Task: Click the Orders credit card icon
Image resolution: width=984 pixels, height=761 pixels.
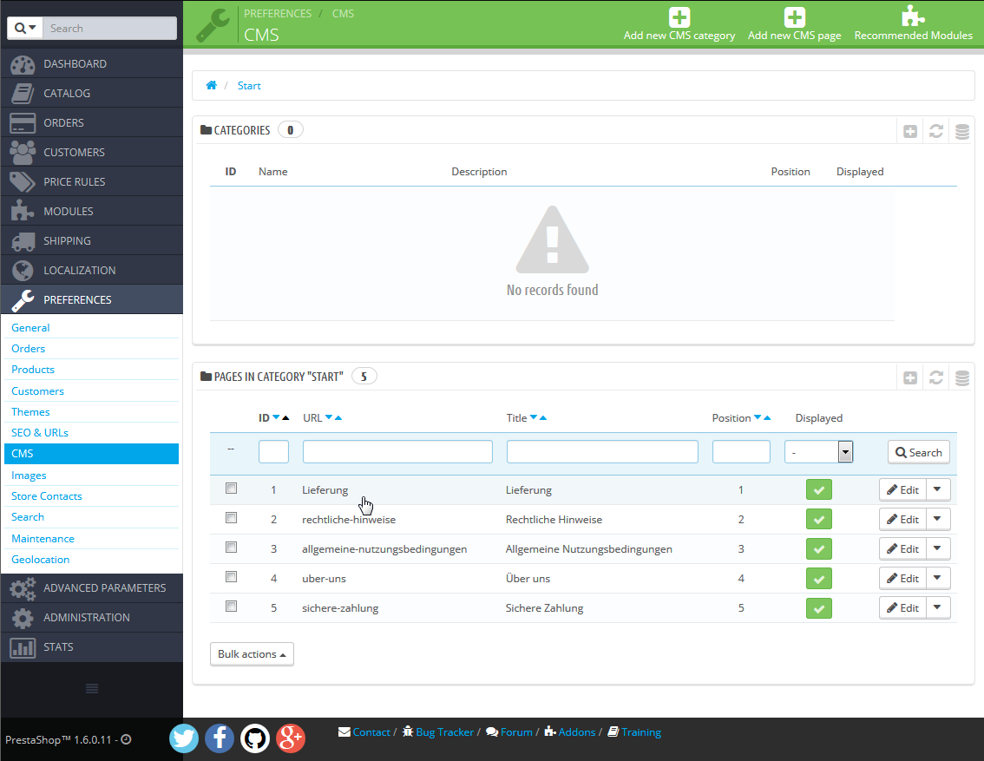Action: click(23, 123)
